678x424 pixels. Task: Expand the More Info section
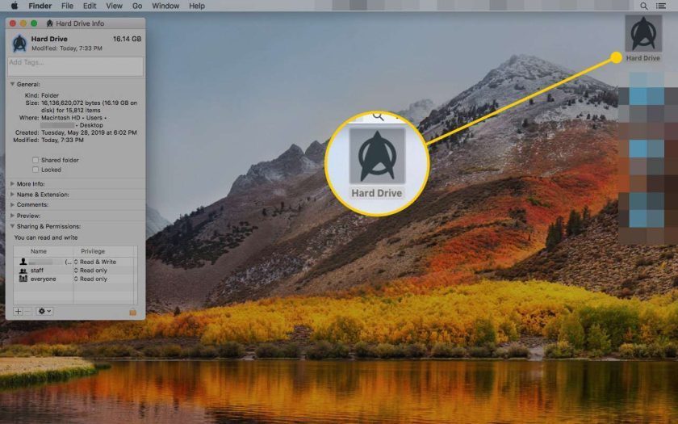13,183
